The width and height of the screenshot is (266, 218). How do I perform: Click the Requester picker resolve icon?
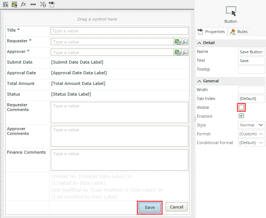click(177, 42)
